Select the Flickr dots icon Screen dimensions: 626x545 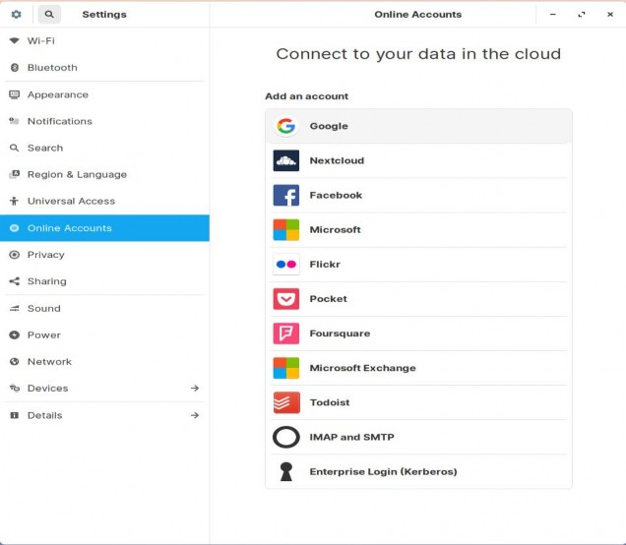coord(286,265)
